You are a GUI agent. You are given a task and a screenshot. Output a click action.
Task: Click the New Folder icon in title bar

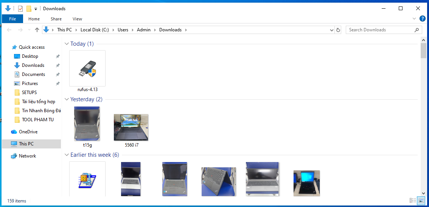29,8
